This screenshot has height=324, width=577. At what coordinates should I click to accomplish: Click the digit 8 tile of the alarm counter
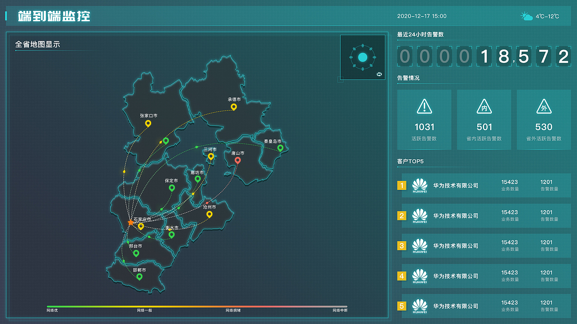(504, 56)
